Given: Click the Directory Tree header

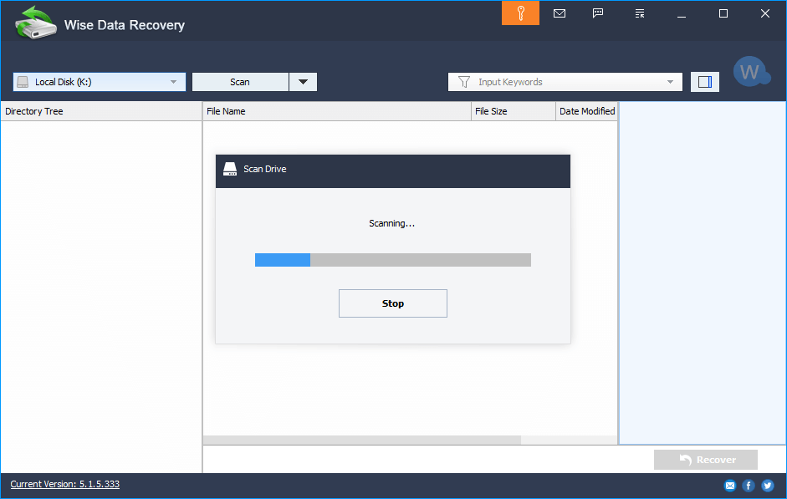Looking at the screenshot, I should coord(101,111).
